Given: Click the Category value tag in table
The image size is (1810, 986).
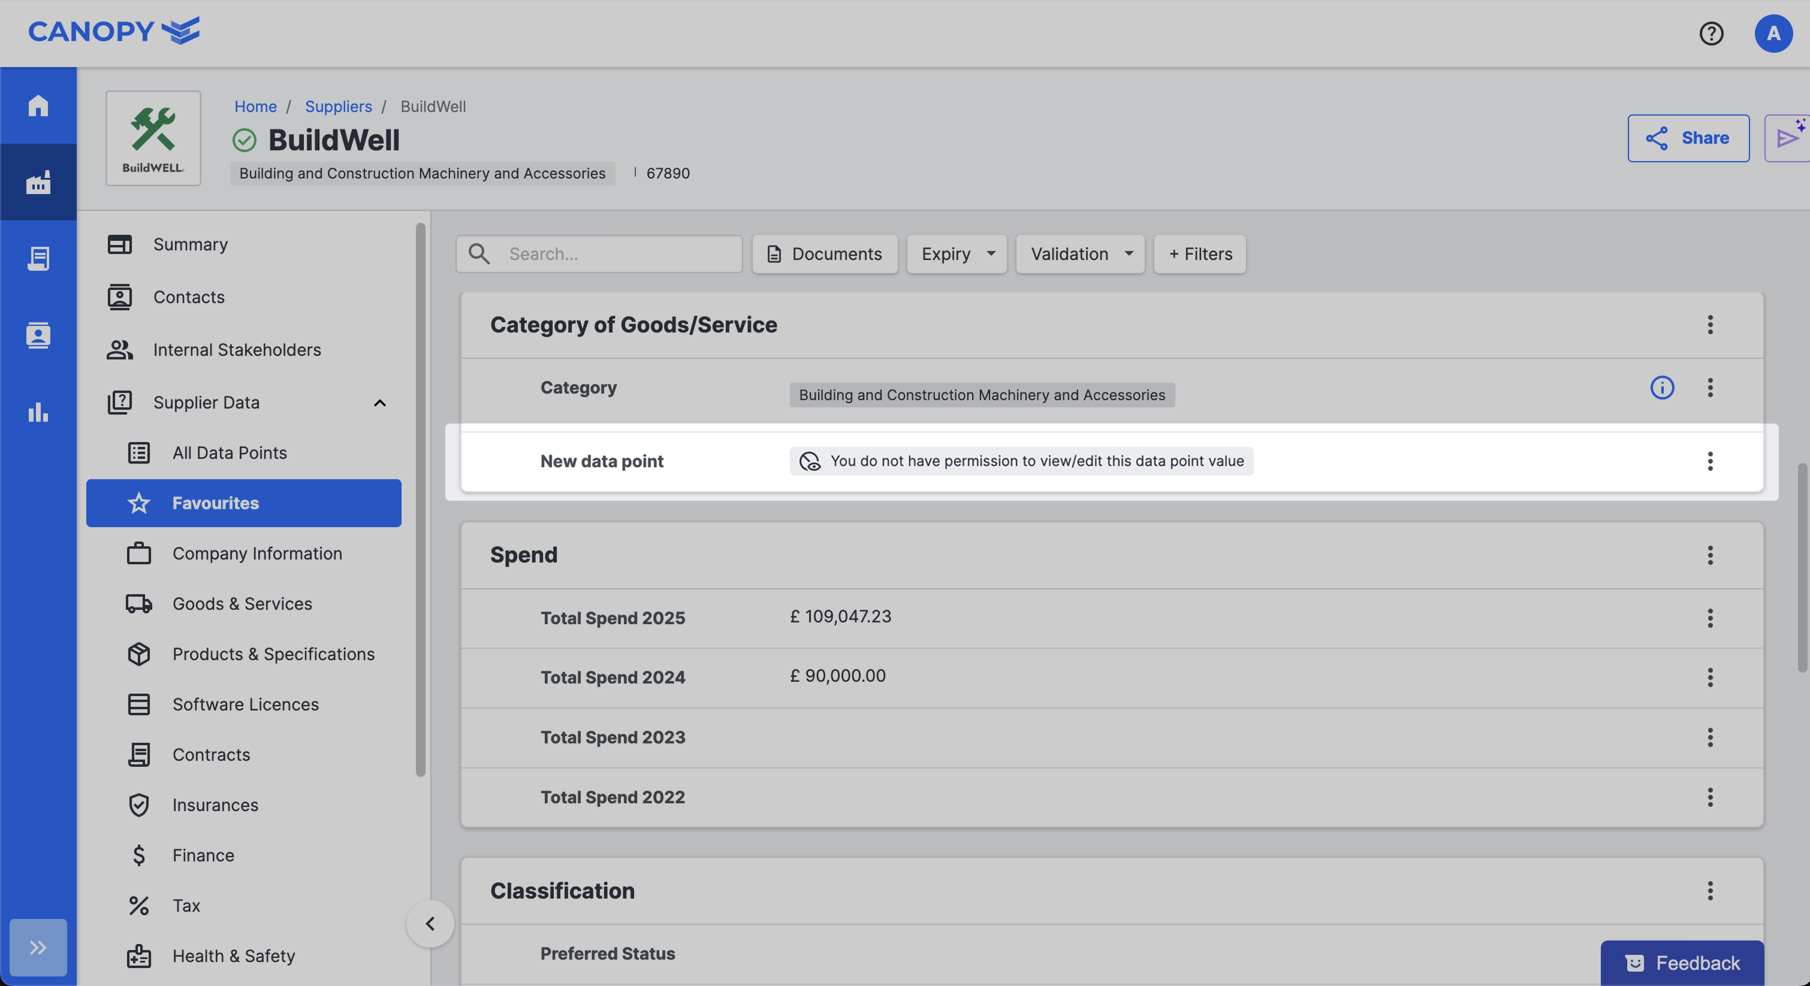Looking at the screenshot, I should click(982, 395).
